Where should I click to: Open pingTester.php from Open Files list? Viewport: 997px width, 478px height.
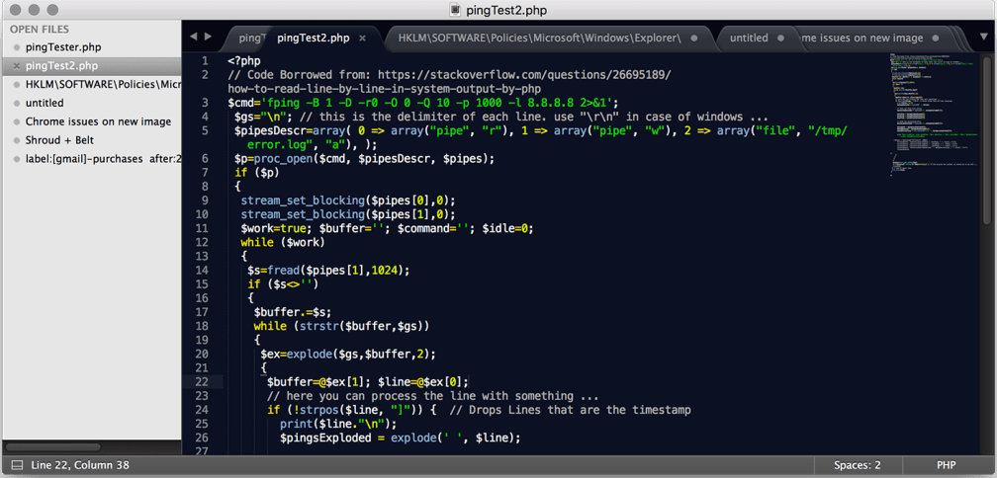63,47
